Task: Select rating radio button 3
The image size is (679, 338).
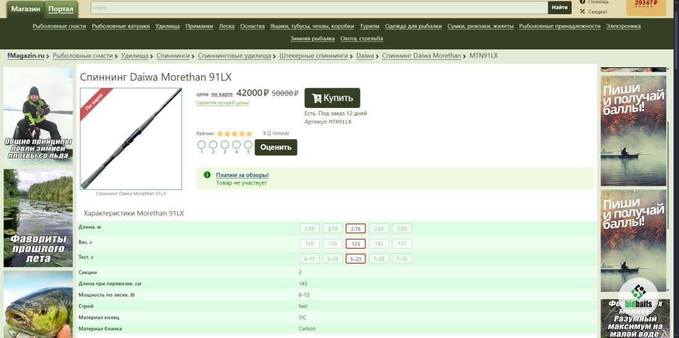Action: 225,144
